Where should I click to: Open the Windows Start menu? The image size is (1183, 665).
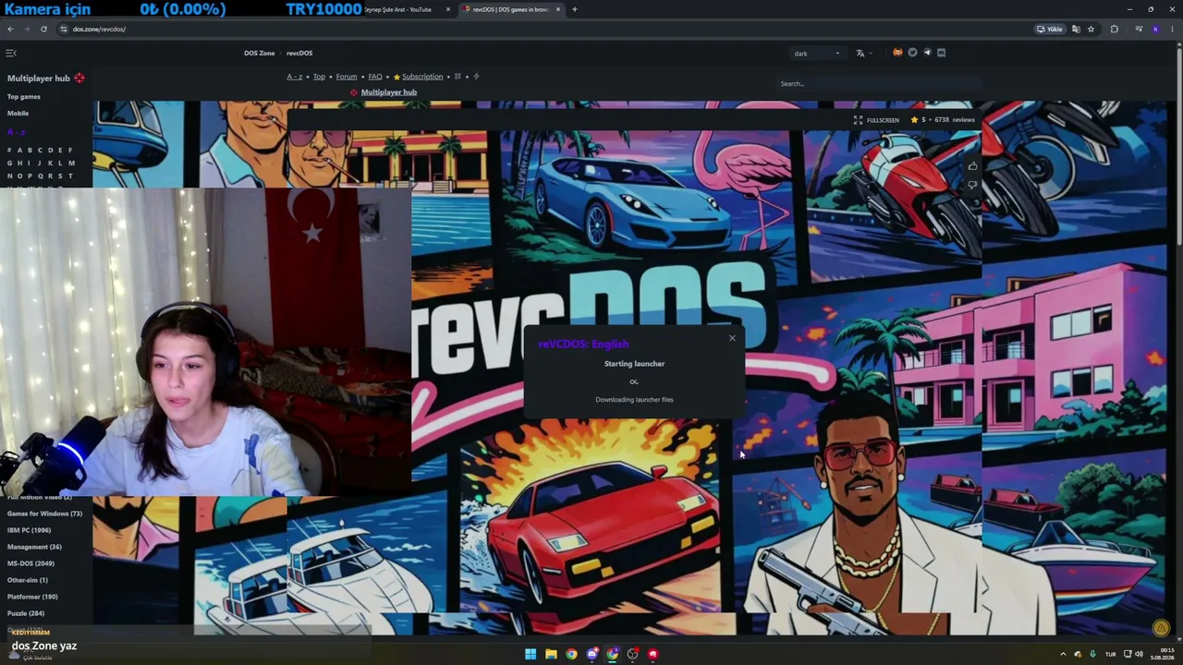(x=531, y=654)
